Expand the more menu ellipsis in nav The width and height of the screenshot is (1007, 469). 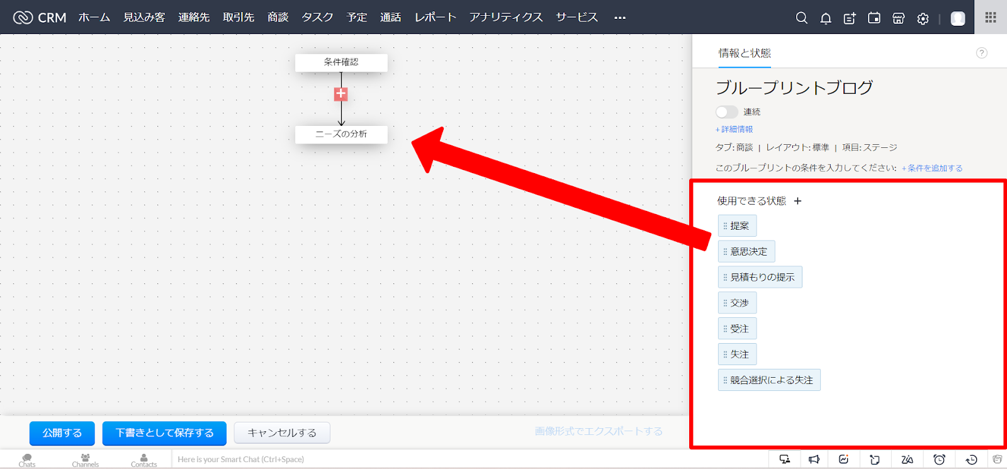point(620,18)
